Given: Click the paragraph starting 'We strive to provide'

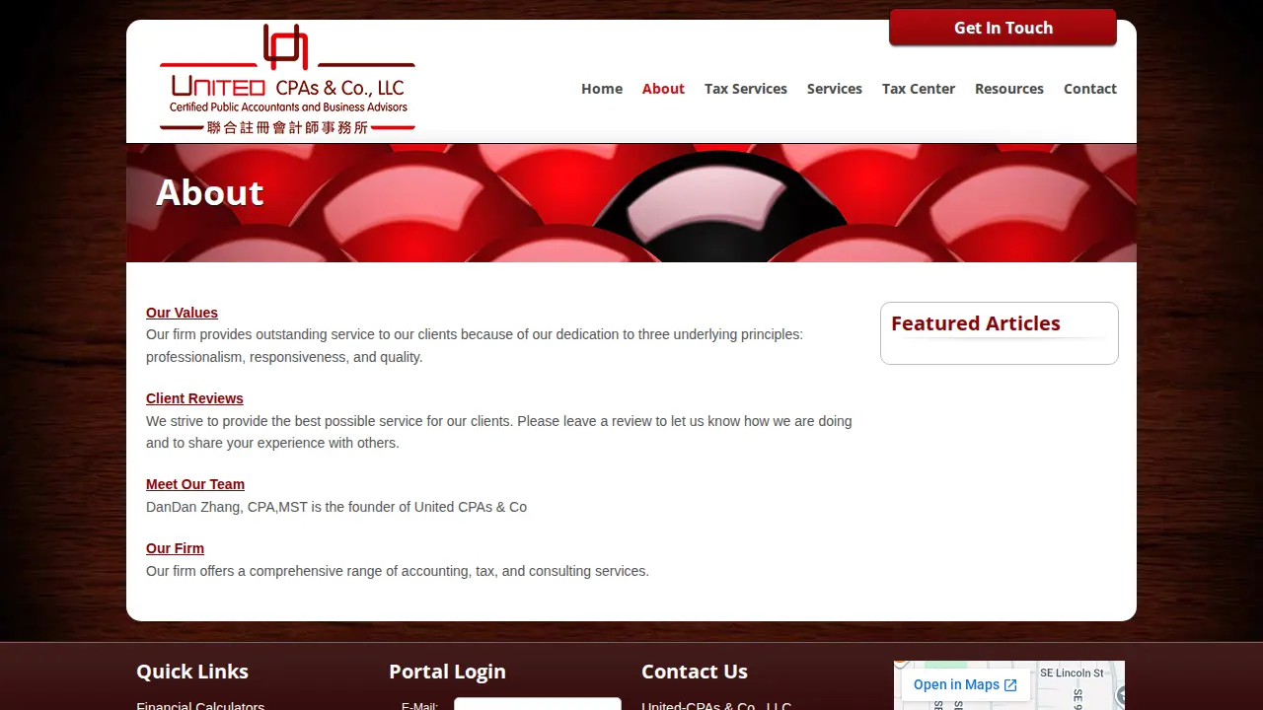Looking at the screenshot, I should click(499, 432).
